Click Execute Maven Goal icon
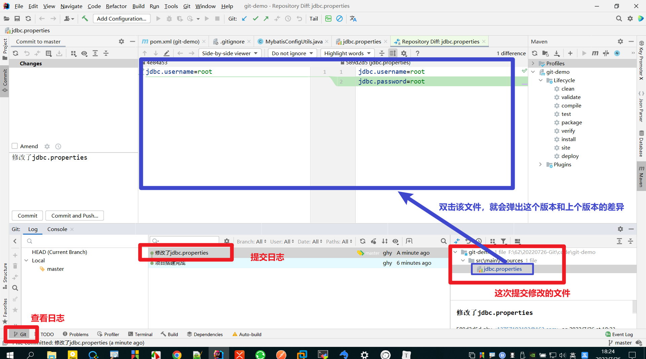 (595, 54)
